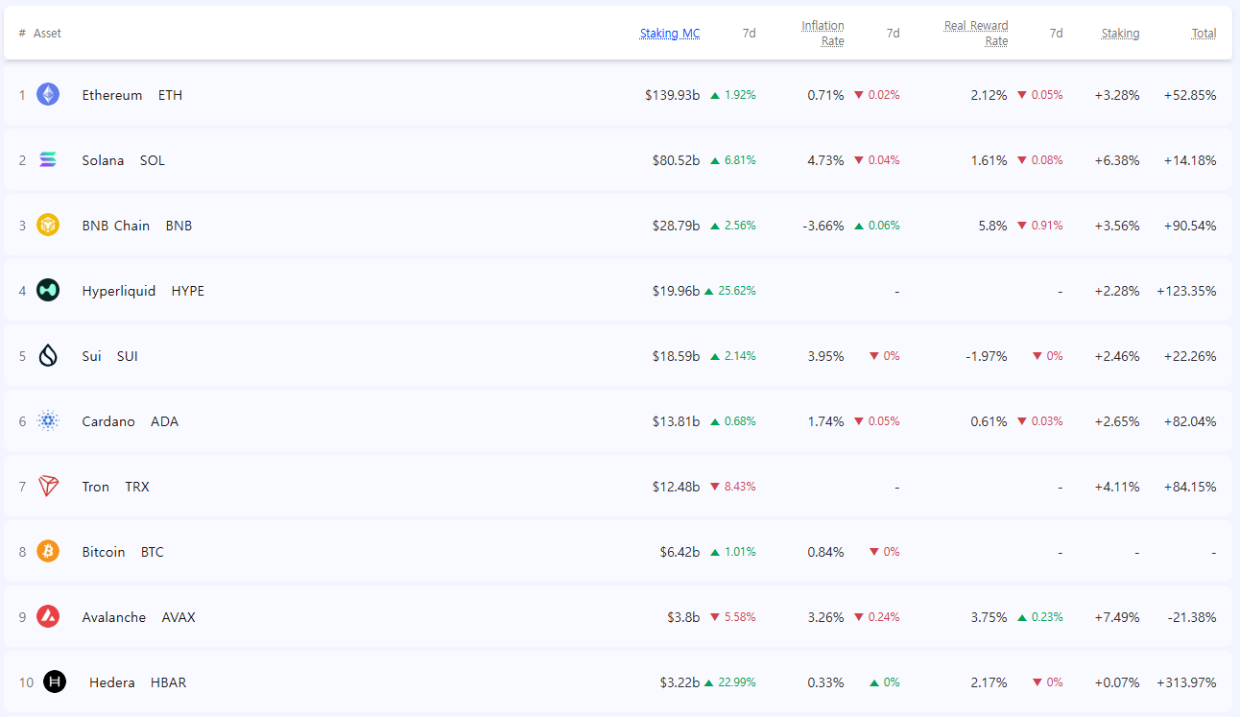Click the BNB Chain logo icon
The image size is (1240, 717).
48,226
